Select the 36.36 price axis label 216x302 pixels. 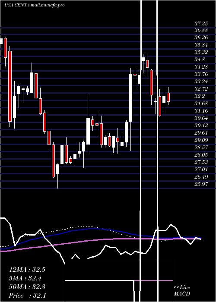click(201, 38)
